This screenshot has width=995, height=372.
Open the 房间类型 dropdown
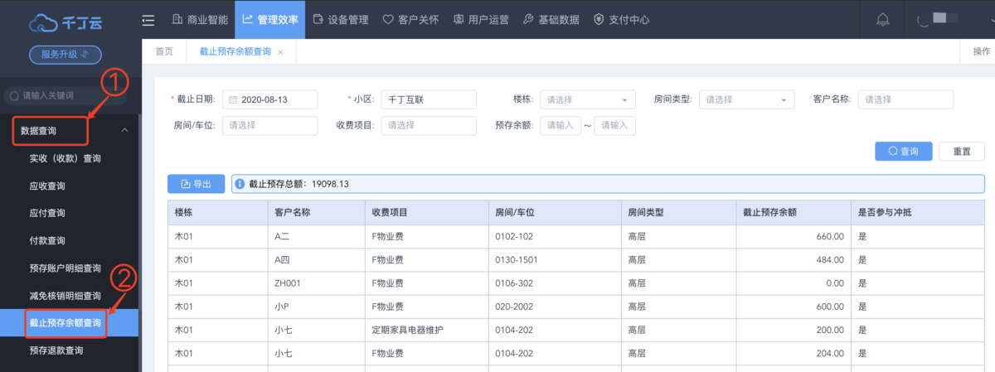tap(747, 99)
